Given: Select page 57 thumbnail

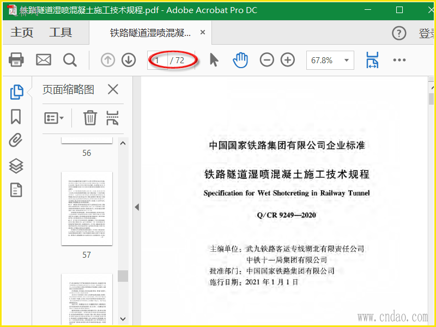Looking at the screenshot, I should coord(87,209).
